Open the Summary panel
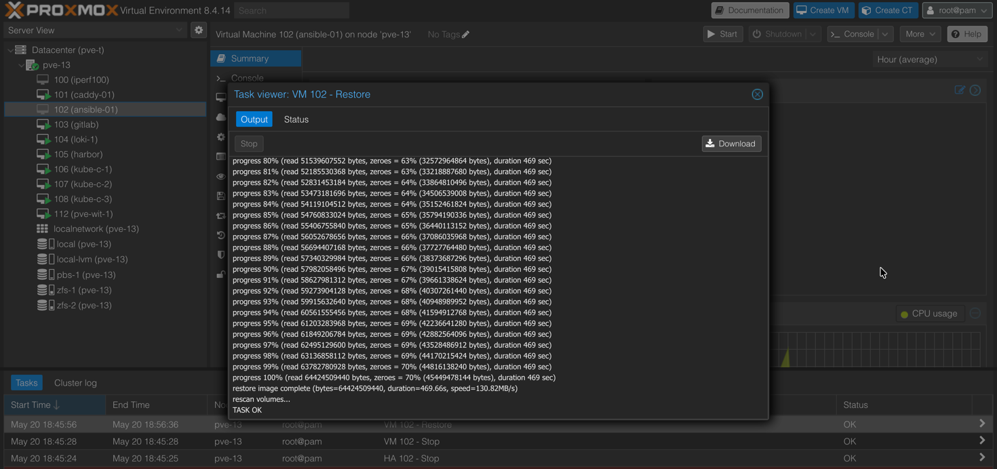This screenshot has height=469, width=997. [256, 58]
